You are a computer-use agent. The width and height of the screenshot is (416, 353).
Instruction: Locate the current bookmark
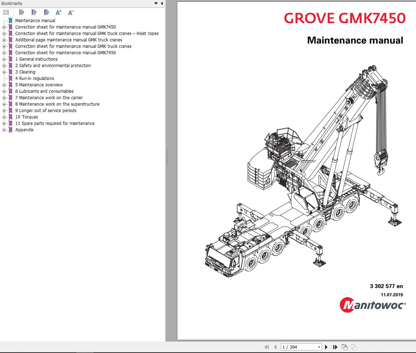coord(46,12)
